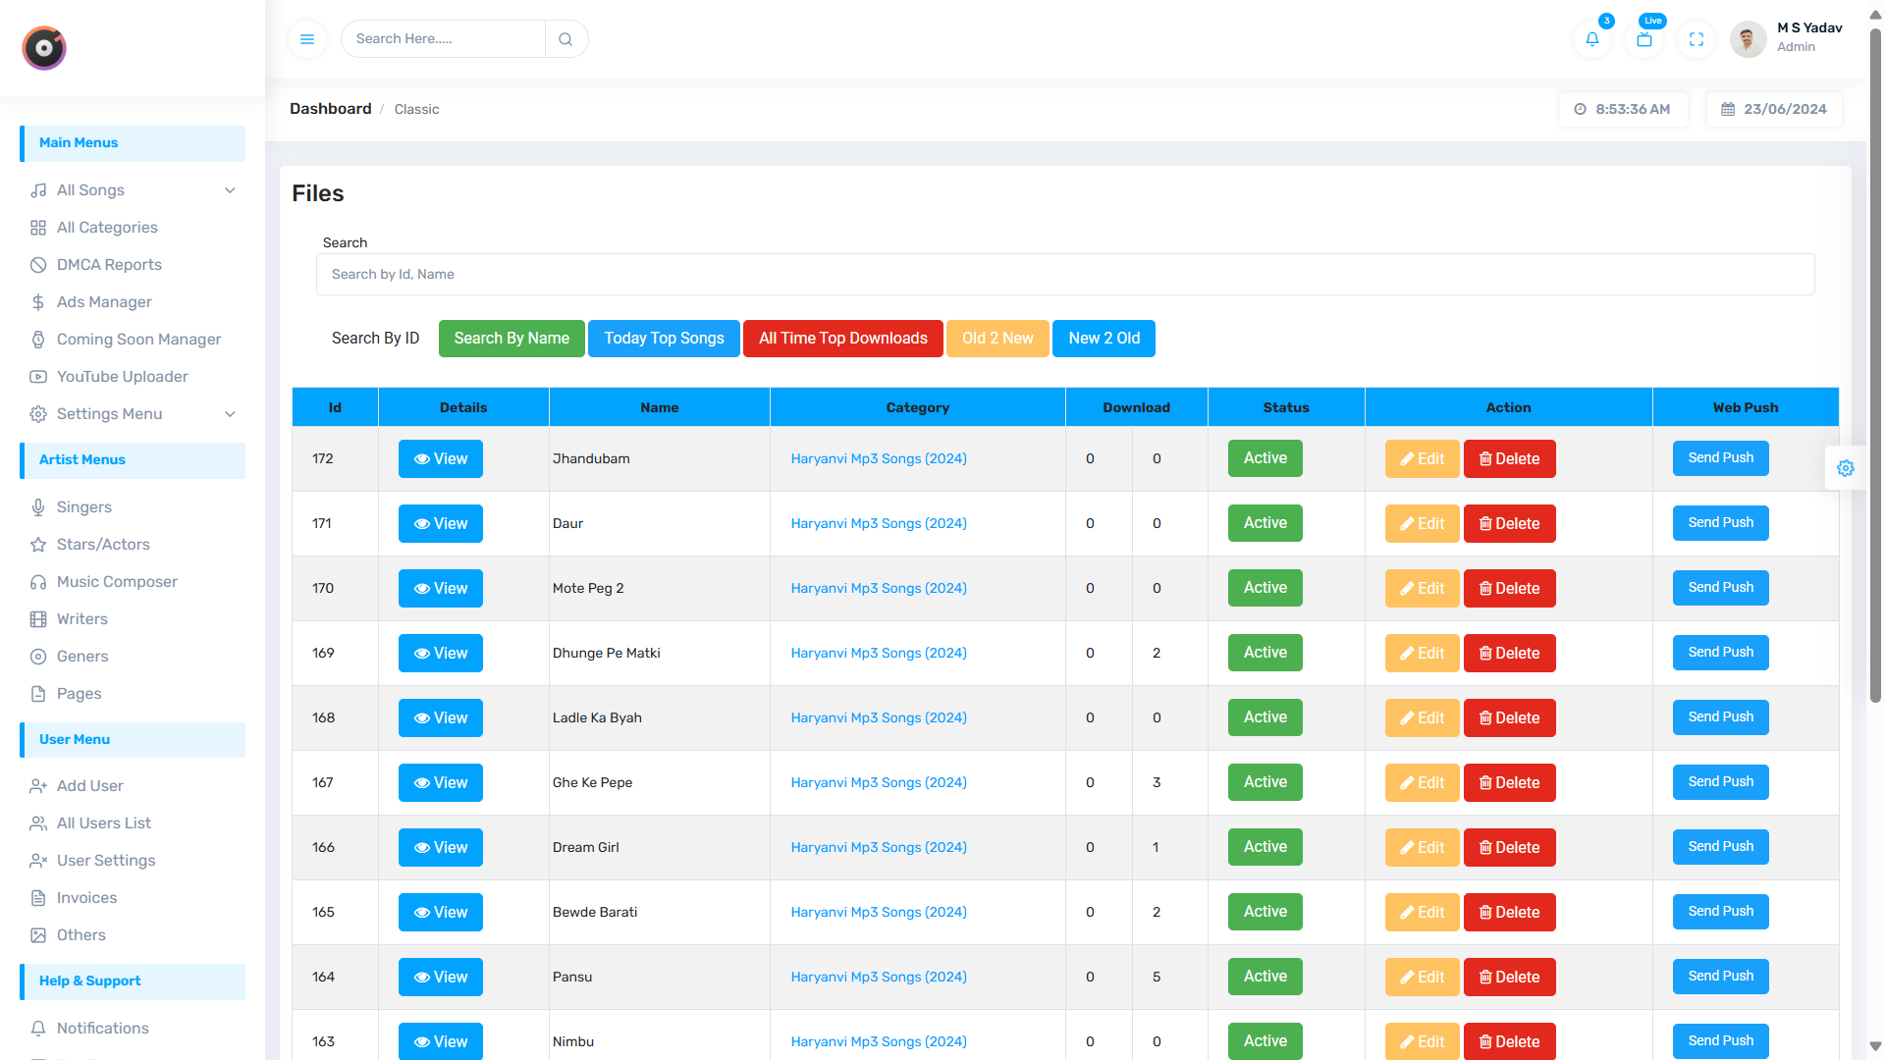Viewport: 1885px width, 1060px height.
Task: Open the floating settings gear panel
Action: point(1846,468)
